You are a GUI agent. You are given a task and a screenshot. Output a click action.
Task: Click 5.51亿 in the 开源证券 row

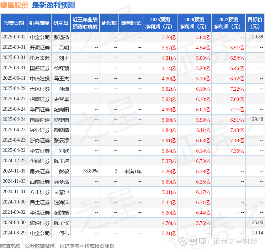pos(237,48)
